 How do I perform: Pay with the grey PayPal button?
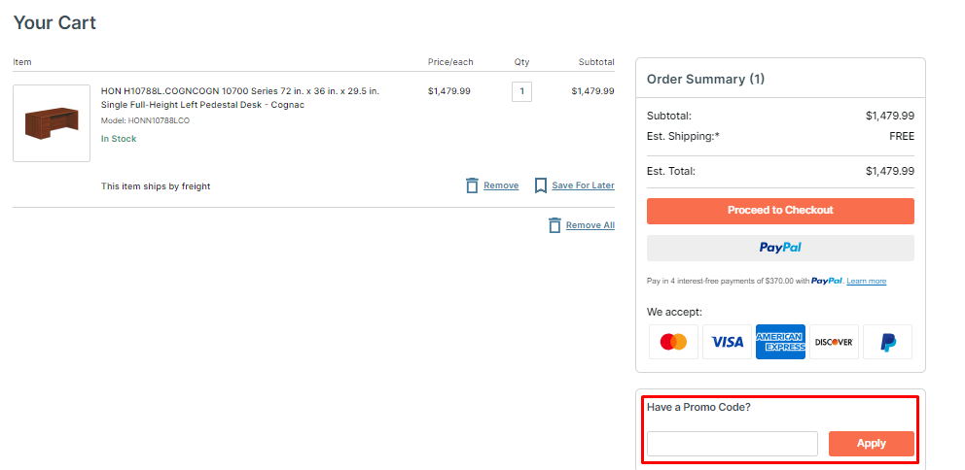coord(780,249)
